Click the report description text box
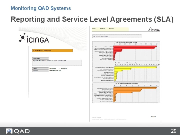The height and width of the screenshot is (135, 180). [x=57, y=63]
